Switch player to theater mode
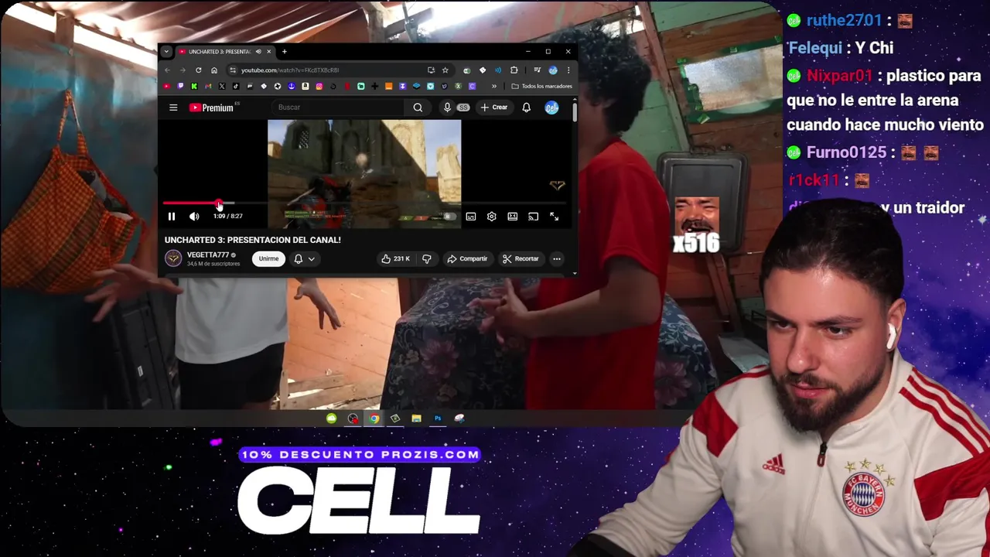 (512, 217)
